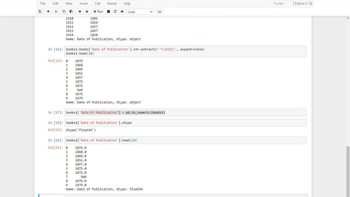This screenshot has width=350, height=197.
Task: Click the 1914 row in top output
Action: (81, 35)
